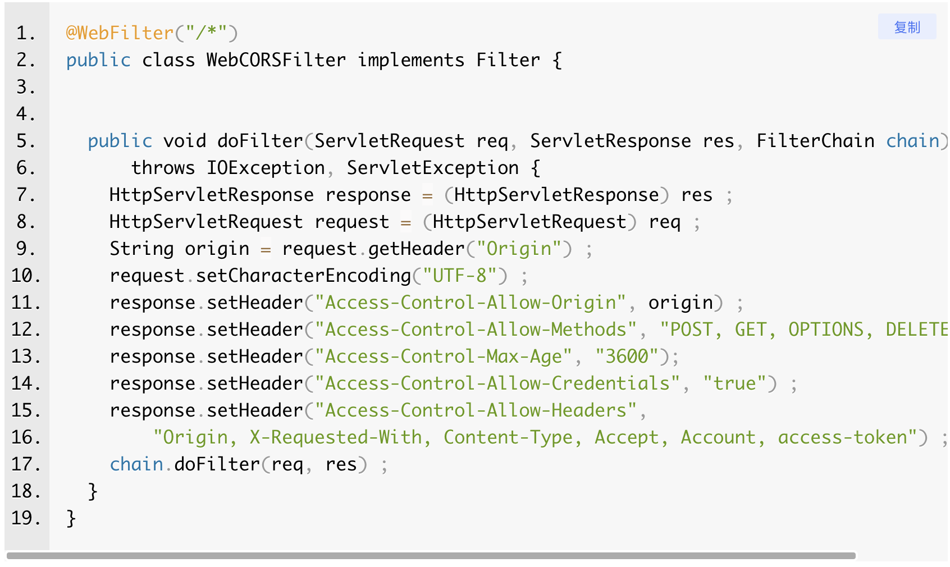Click the doFilter method name on line 5
The width and height of the screenshot is (950, 567).
[x=260, y=141]
